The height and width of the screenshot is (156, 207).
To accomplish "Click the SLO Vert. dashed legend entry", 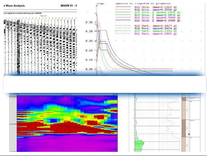I will coord(156,26).
